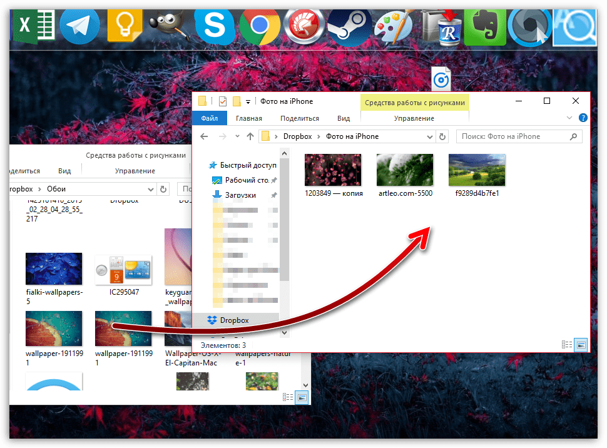Switch to large thumbnails view in the Фото на iPhone window
The width and height of the screenshot is (607, 448).
point(581,345)
